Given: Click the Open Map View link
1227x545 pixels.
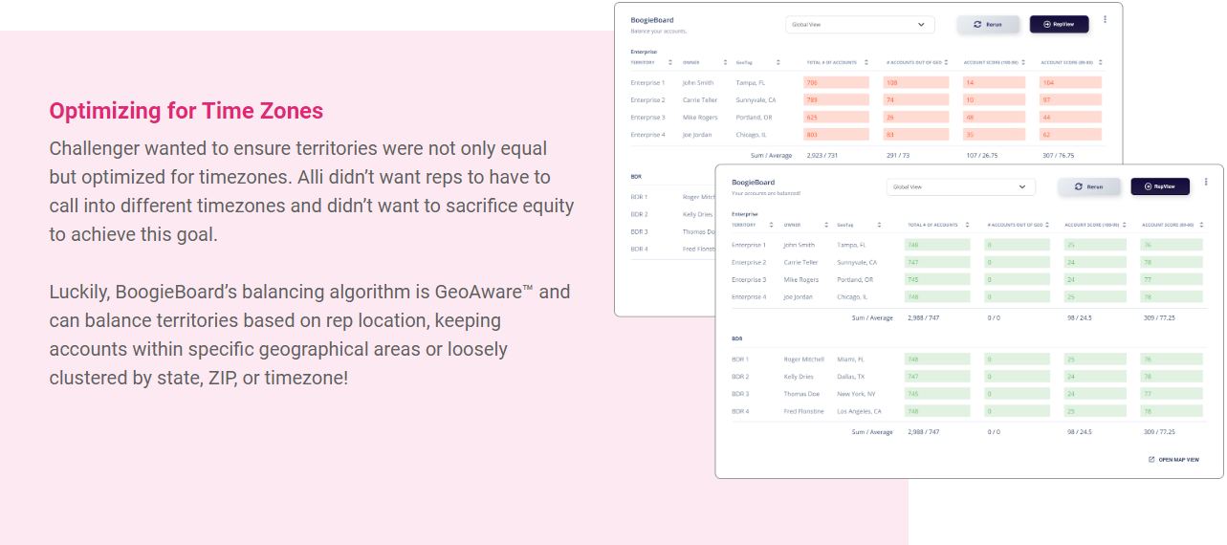Looking at the screenshot, I should [x=1173, y=460].
